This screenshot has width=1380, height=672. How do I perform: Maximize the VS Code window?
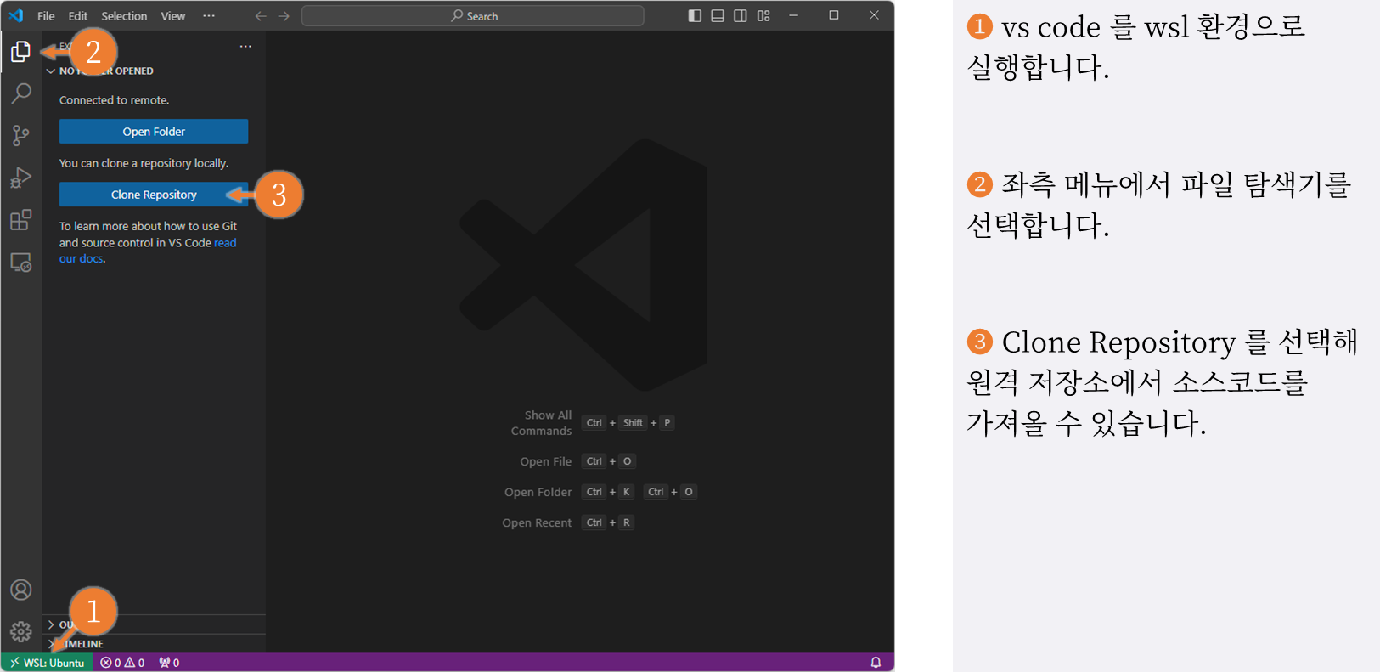834,15
